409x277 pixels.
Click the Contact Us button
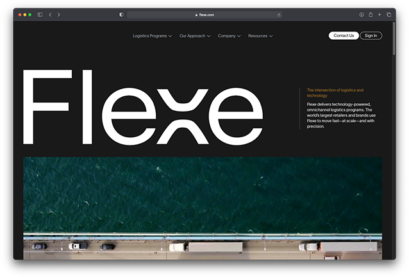344,35
